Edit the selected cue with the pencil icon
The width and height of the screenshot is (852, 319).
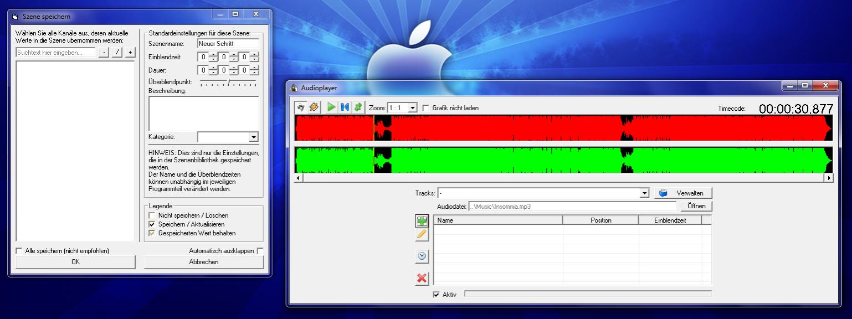coord(422,235)
